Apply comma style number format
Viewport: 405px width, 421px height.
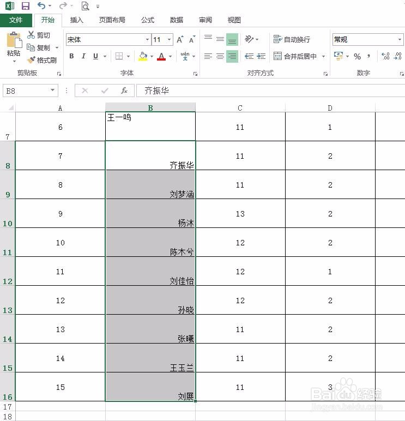point(369,56)
